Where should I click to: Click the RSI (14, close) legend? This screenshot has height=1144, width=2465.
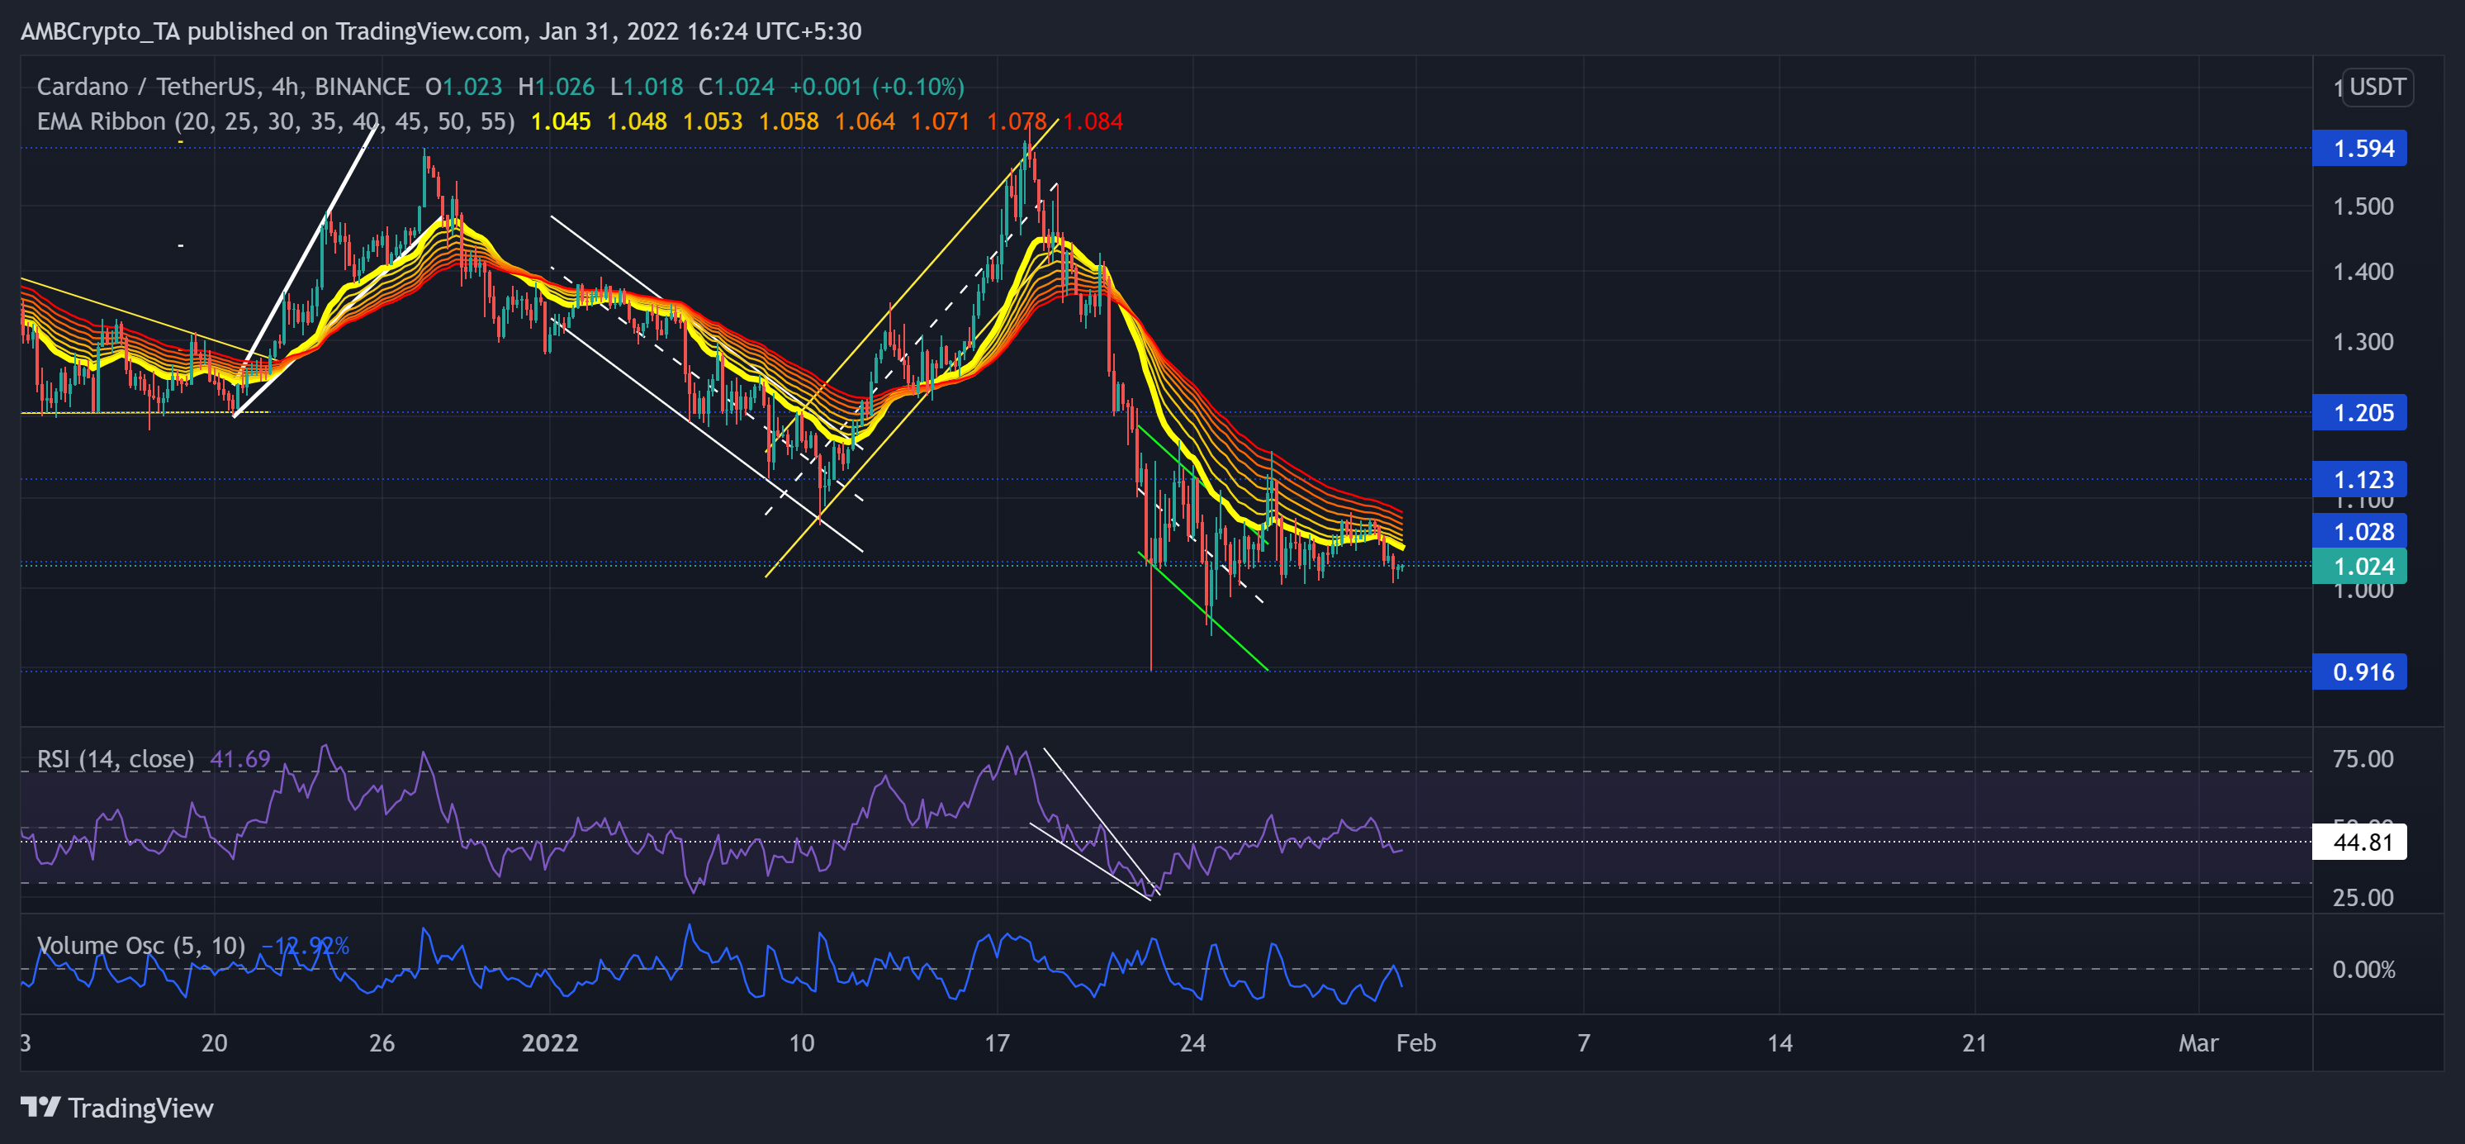pyautogui.click(x=115, y=759)
